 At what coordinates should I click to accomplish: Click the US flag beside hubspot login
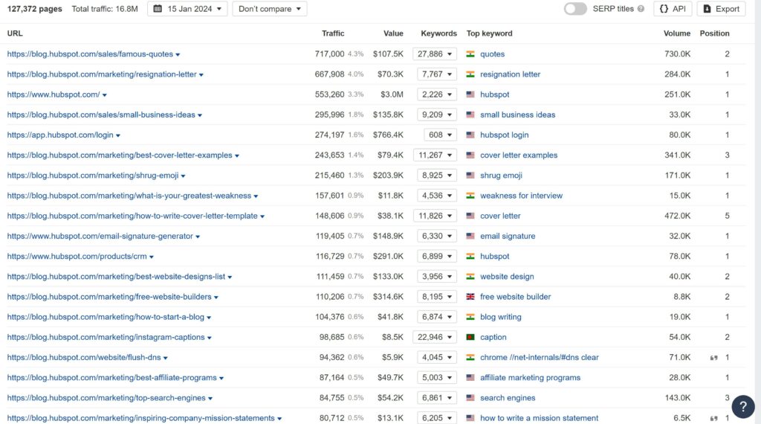pos(470,135)
